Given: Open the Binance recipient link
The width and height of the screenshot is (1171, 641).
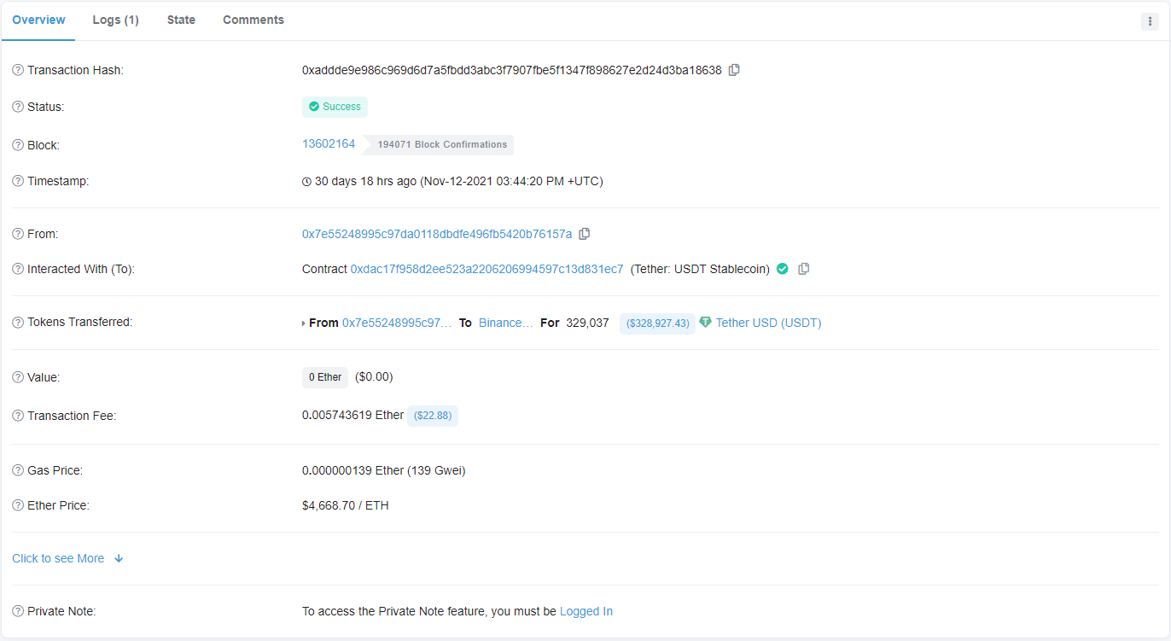Looking at the screenshot, I should click(505, 323).
